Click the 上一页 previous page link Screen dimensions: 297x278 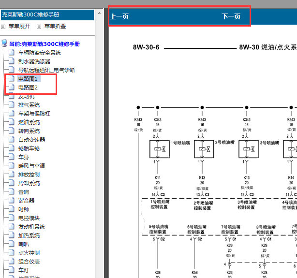click(x=119, y=16)
